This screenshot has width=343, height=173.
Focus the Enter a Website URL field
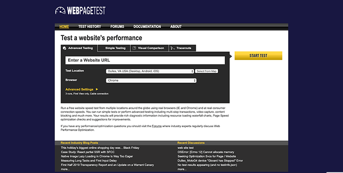(x=145, y=60)
